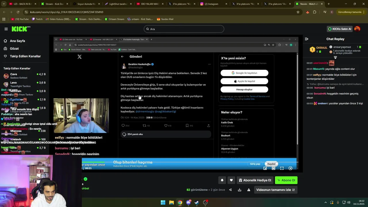Click Videonun tamamını izle button
This screenshot has height=207, width=368.
[275, 190]
